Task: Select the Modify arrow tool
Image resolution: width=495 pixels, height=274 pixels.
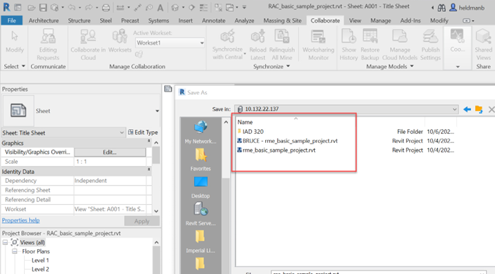Action: (14, 41)
